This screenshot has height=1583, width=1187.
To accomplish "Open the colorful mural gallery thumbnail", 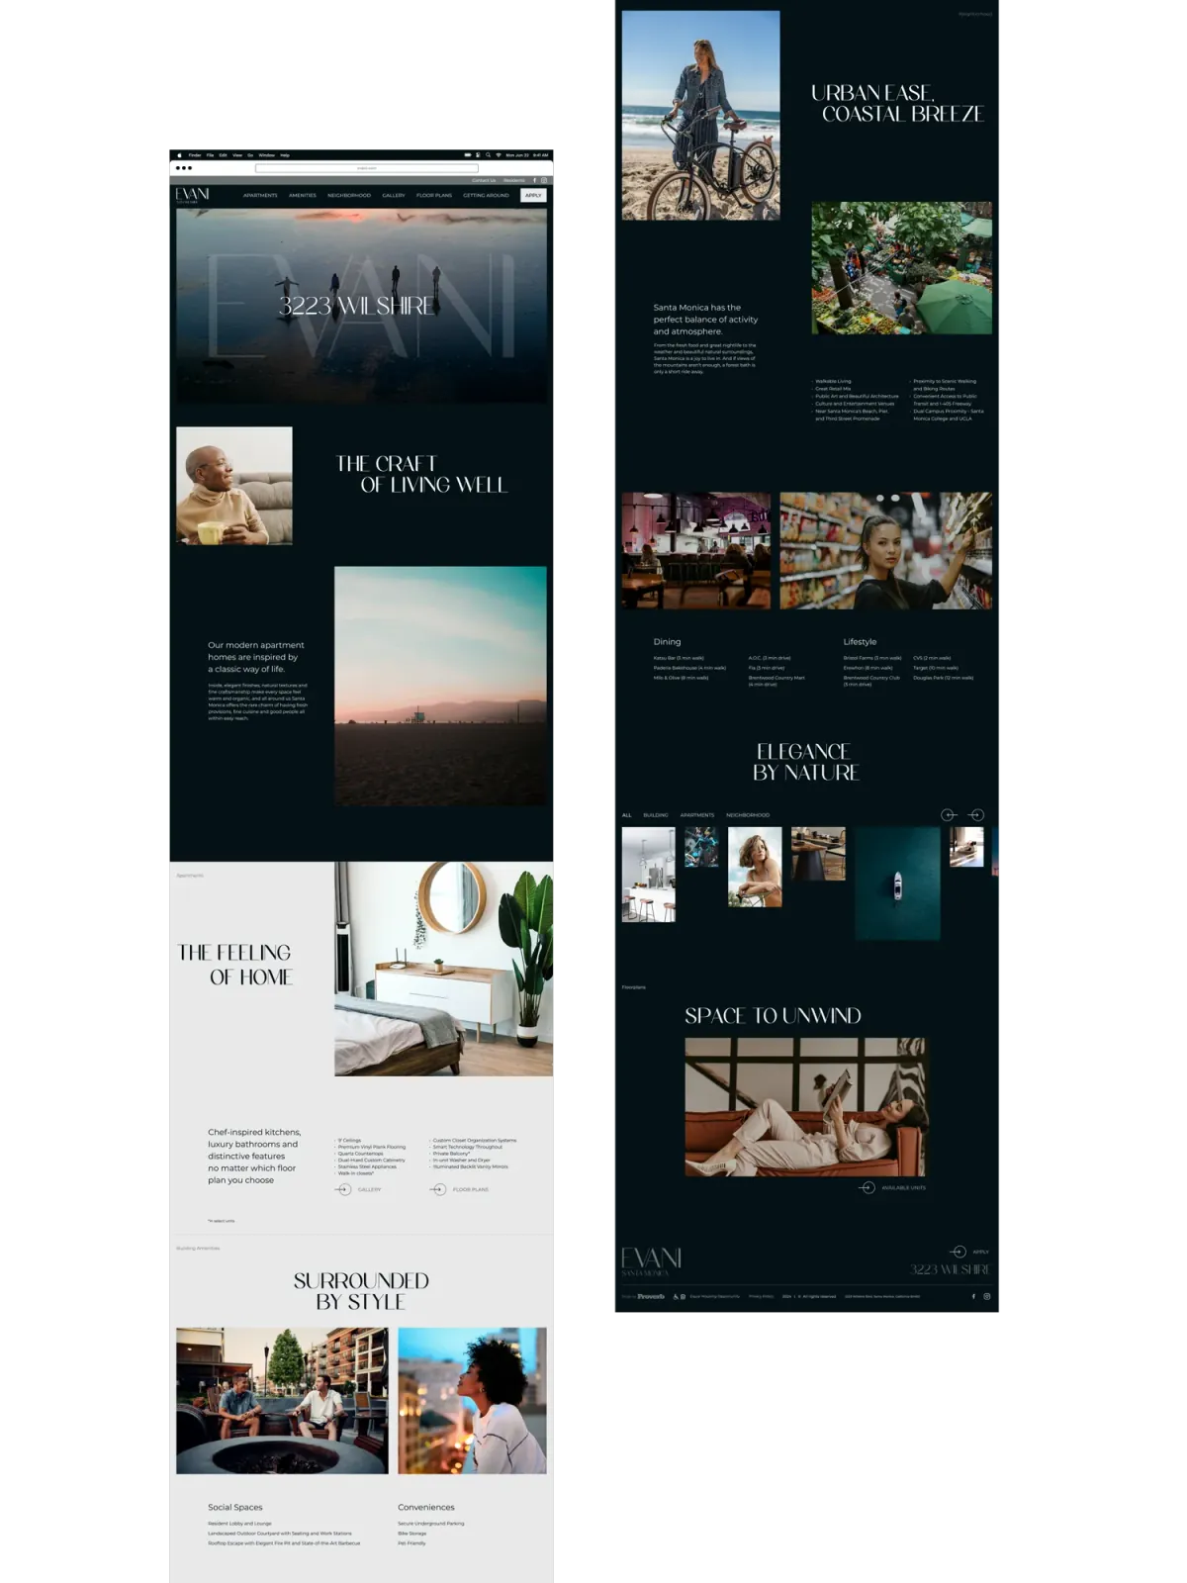I will click(x=701, y=847).
